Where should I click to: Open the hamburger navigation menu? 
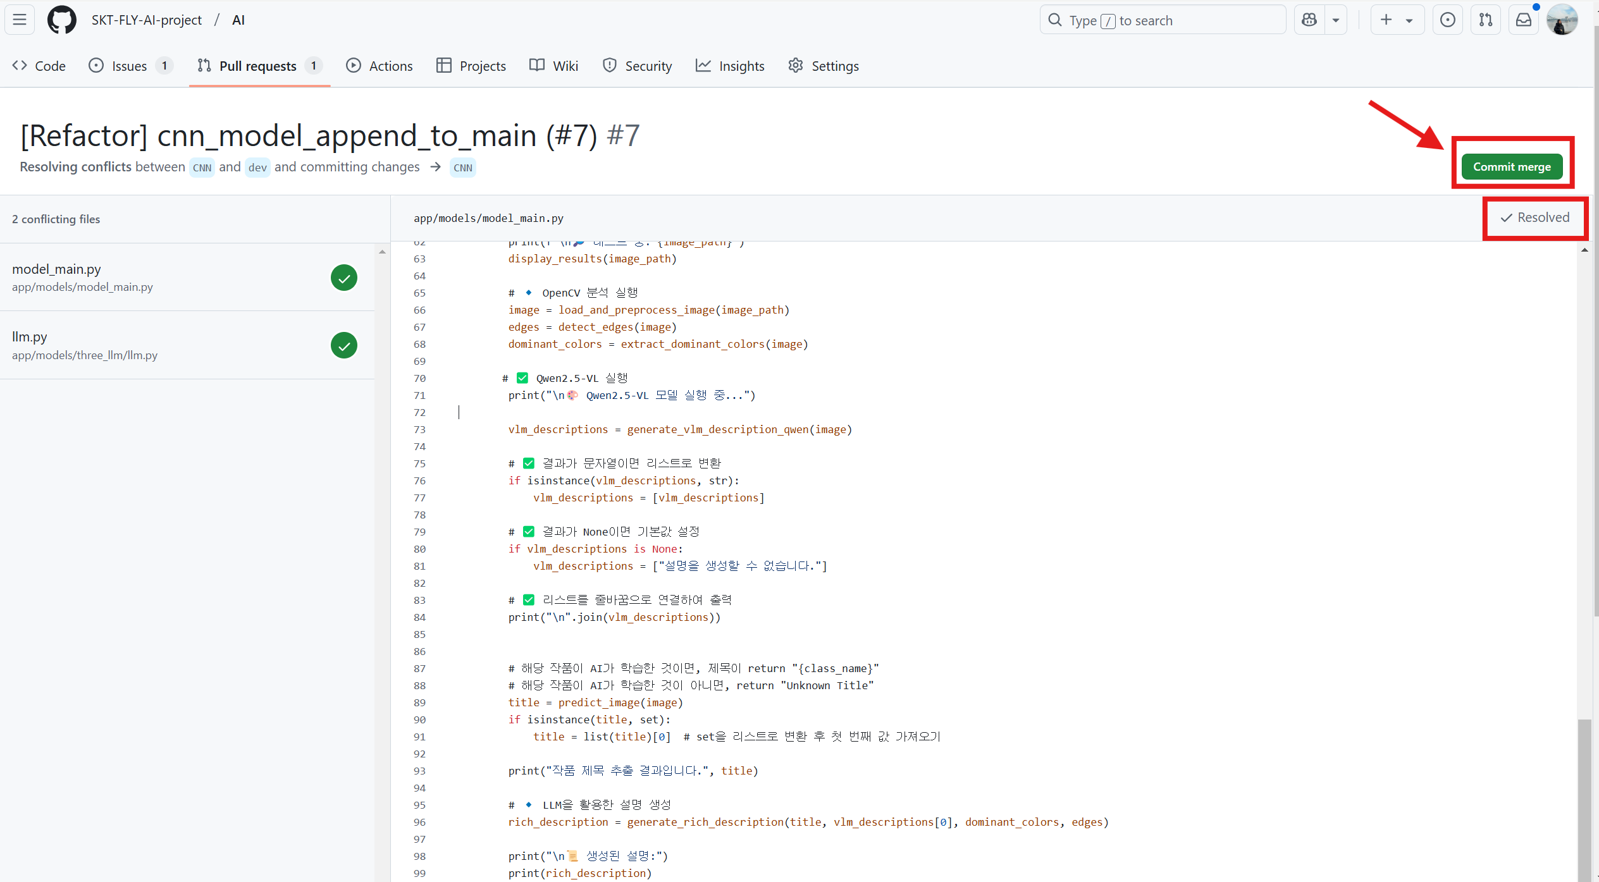[x=20, y=20]
